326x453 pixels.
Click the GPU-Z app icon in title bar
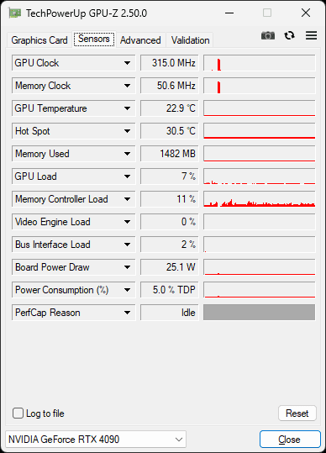(14, 13)
